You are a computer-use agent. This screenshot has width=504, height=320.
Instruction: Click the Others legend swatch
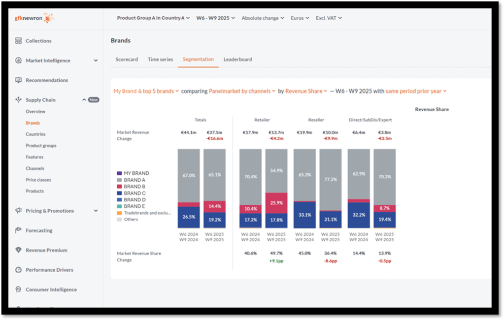[x=119, y=220]
